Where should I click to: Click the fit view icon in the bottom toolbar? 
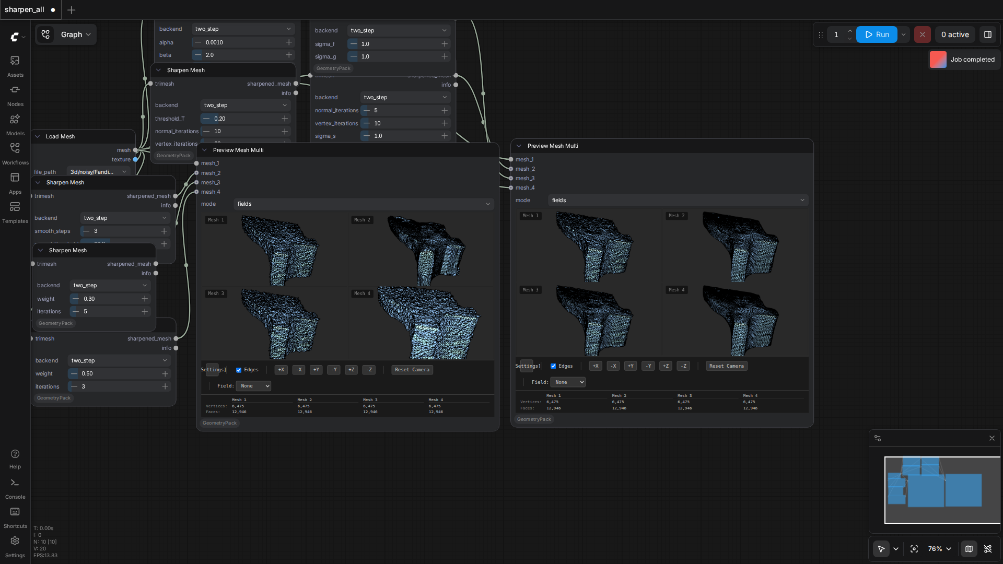pyautogui.click(x=914, y=549)
